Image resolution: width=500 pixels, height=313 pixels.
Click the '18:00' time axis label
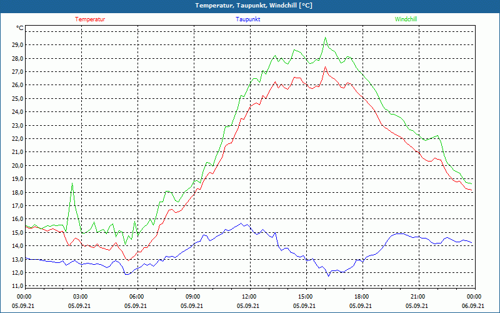tap(362, 297)
